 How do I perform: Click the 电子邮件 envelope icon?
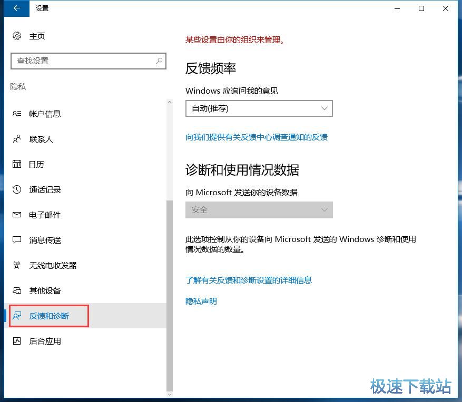point(17,215)
